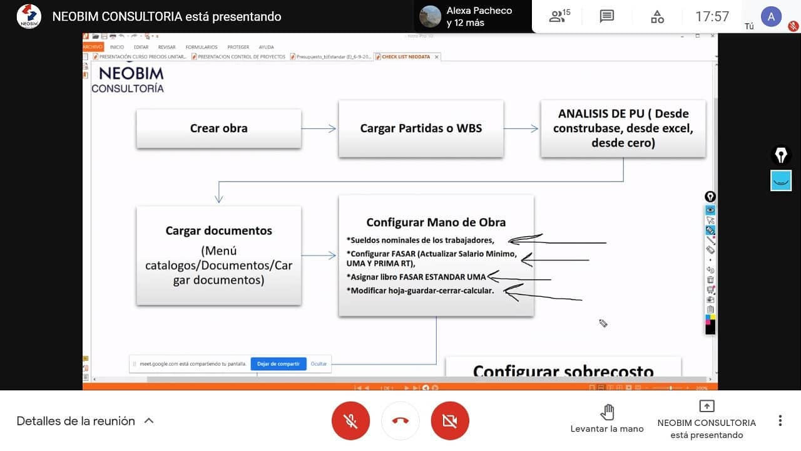Click the NEOBIM logo at top left
801x451 pixels.
(x=28, y=16)
